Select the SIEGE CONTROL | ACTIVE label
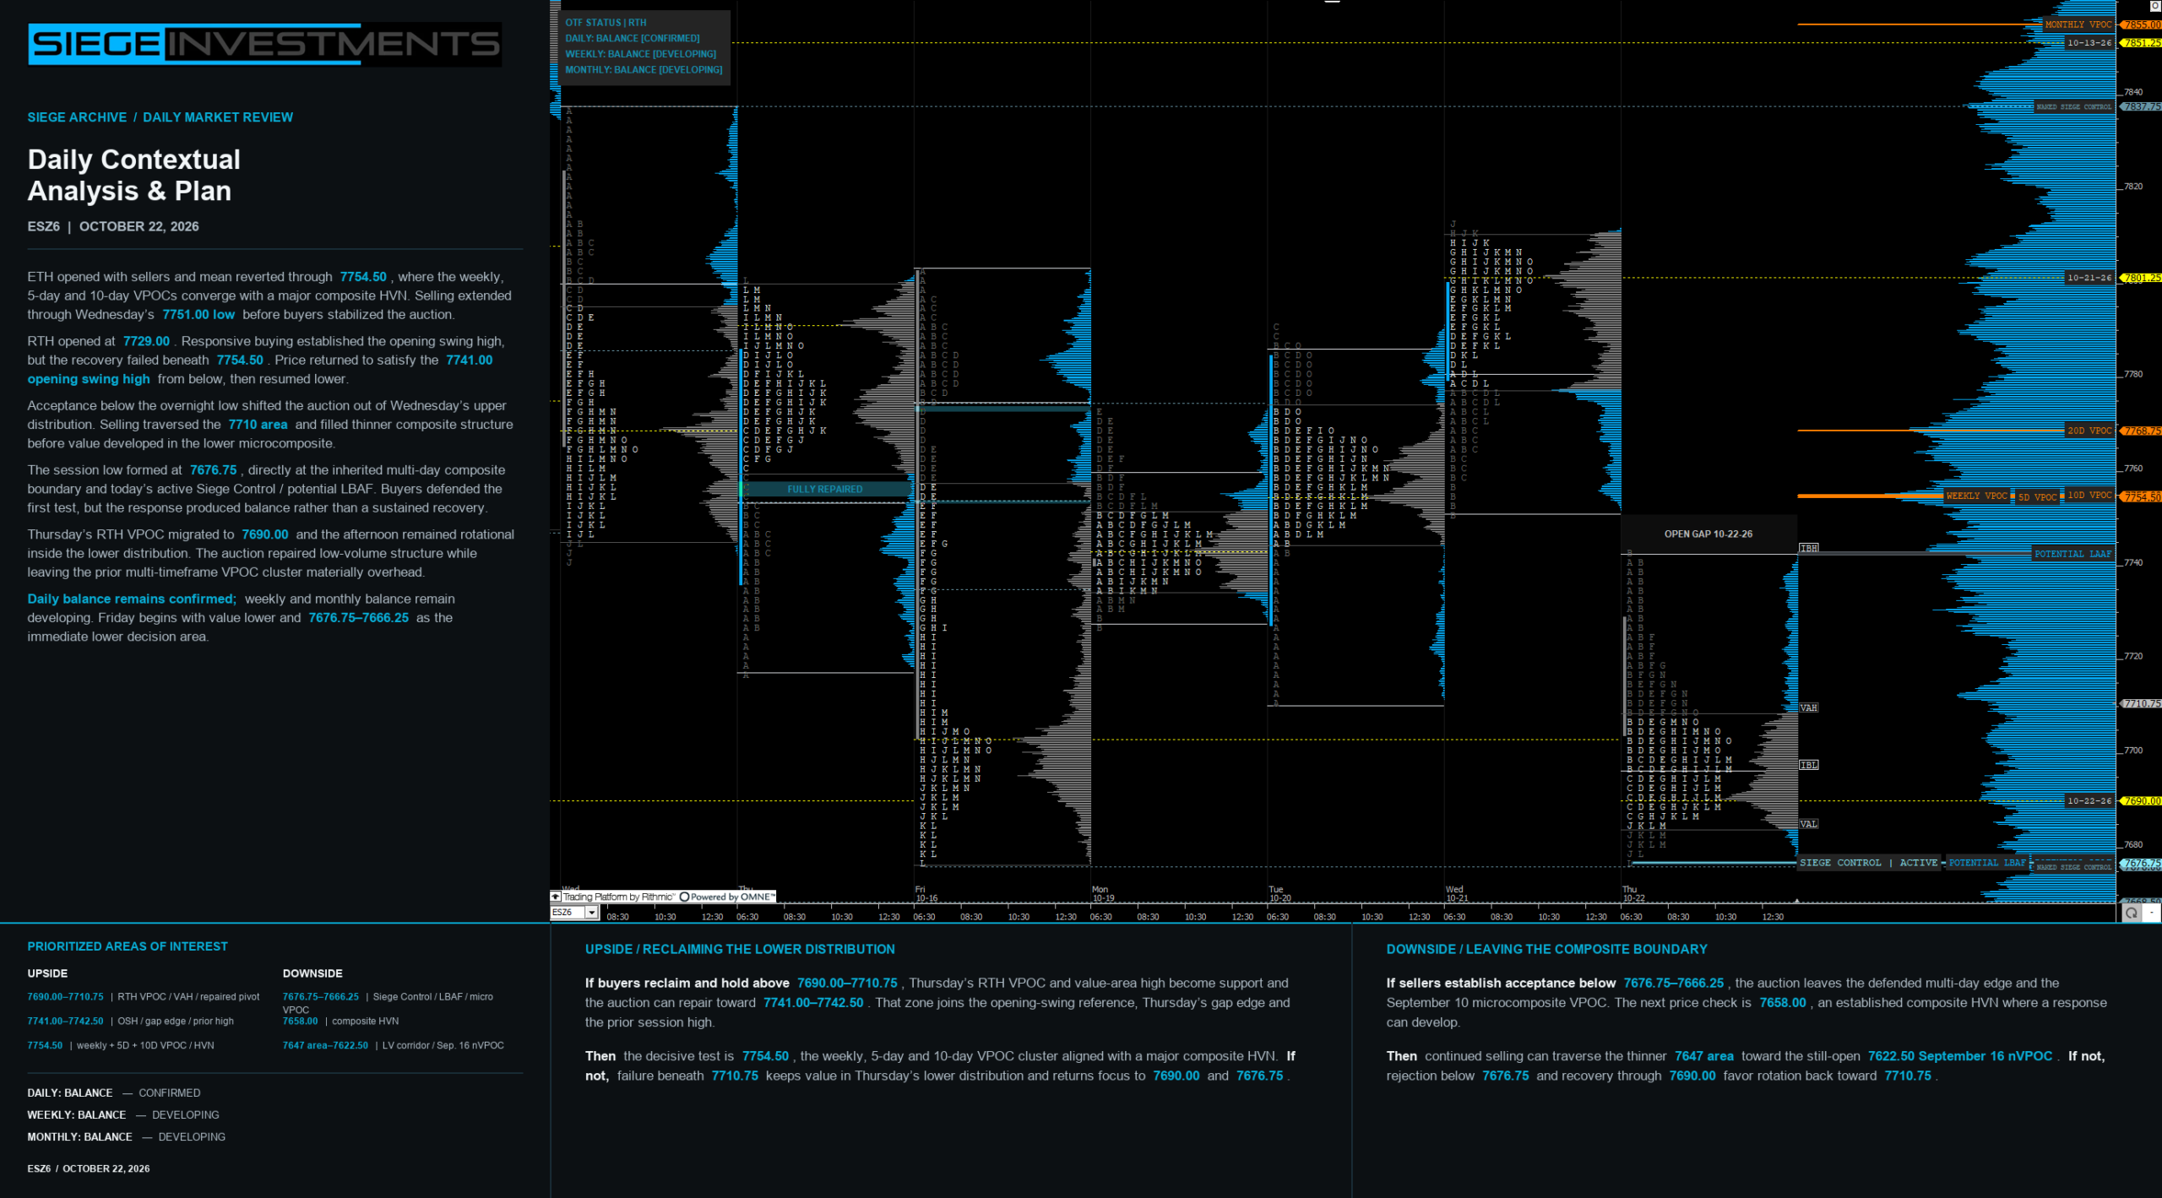Viewport: 2162px width, 1198px height. [1869, 863]
